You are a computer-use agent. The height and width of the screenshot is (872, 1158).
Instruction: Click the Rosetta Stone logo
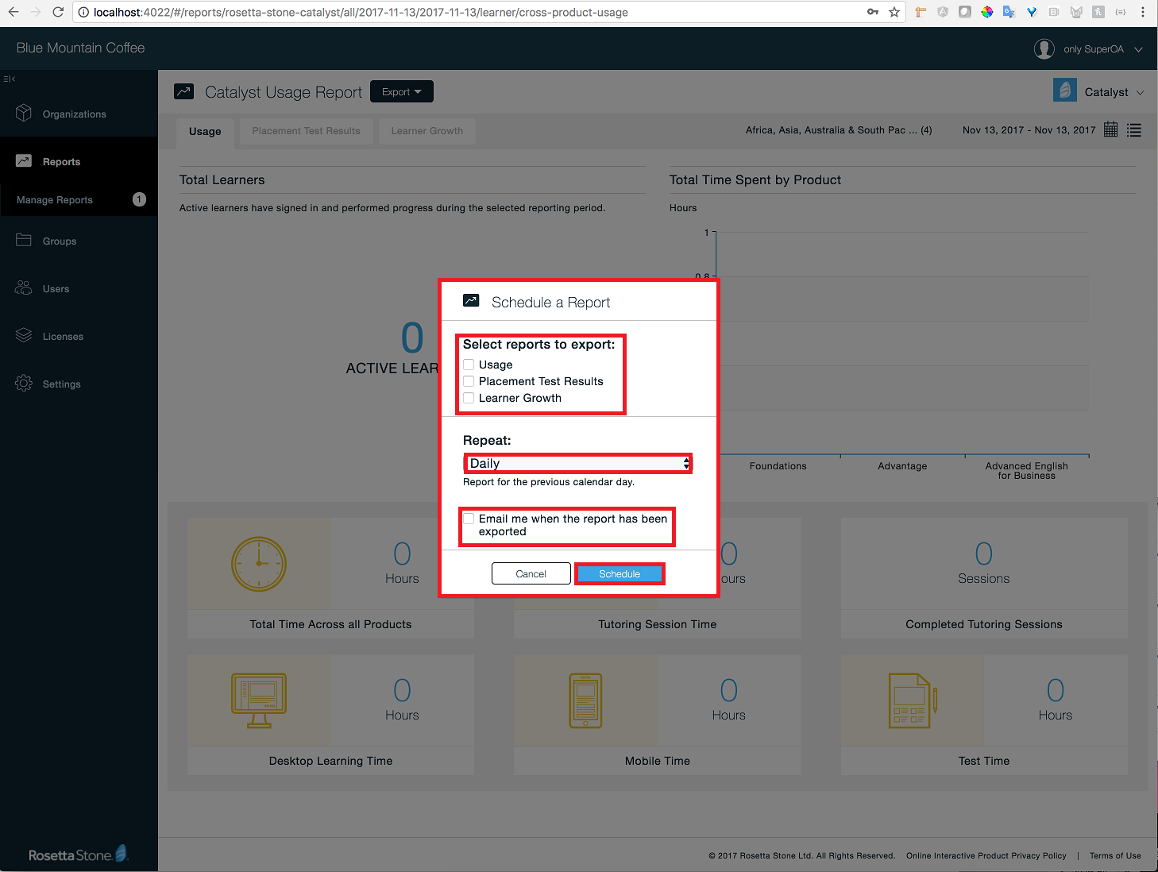[x=78, y=855]
